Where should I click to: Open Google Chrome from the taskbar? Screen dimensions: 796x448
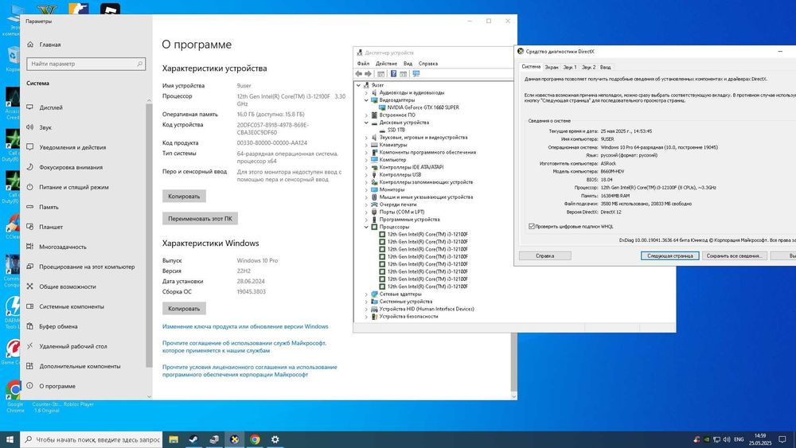tap(255, 439)
